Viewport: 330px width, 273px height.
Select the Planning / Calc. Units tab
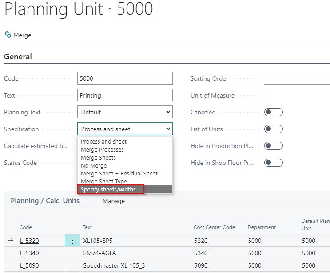pos(45,201)
